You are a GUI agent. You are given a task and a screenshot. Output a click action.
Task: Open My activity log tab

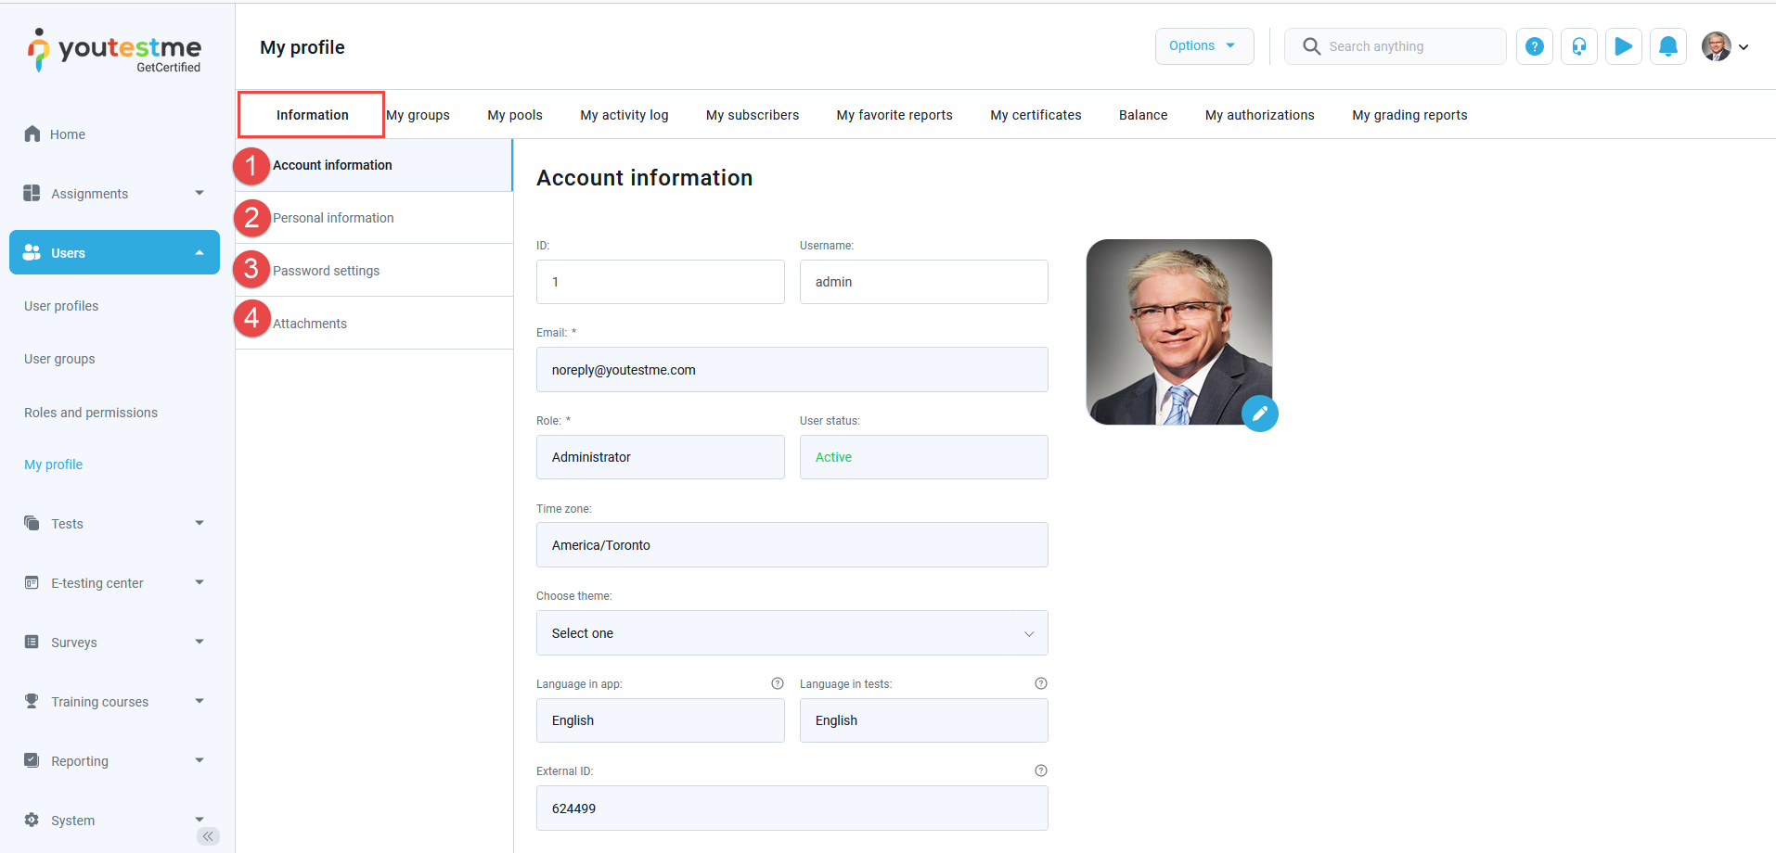coord(624,115)
